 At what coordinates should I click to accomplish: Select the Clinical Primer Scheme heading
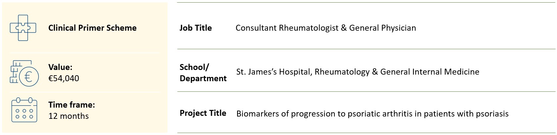92,28
